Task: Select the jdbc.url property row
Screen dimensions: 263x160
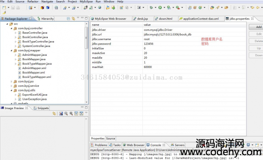Action: 168,34
